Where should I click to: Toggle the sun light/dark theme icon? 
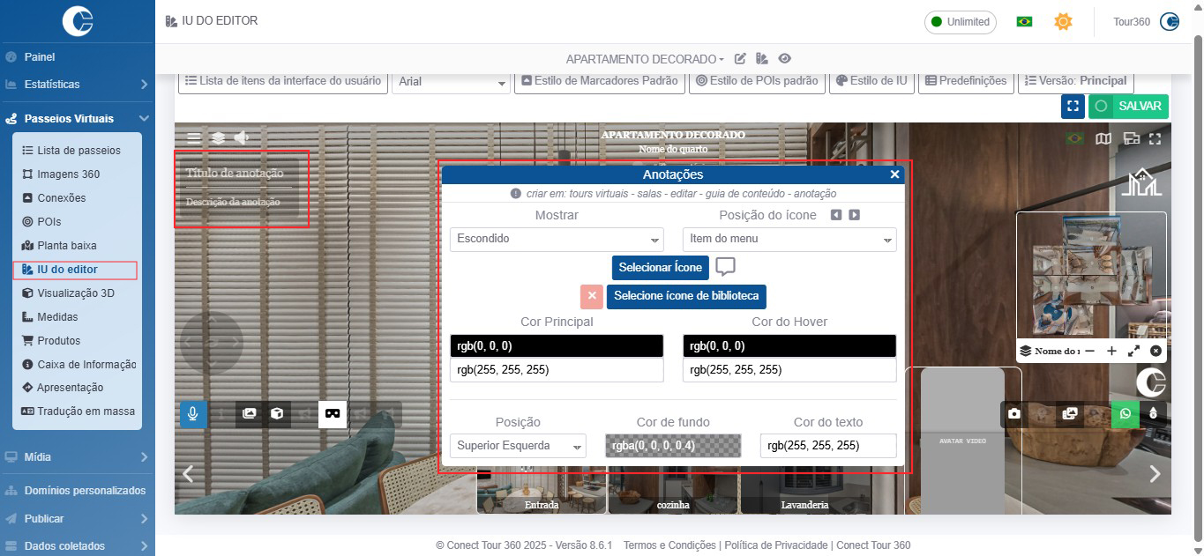1063,21
